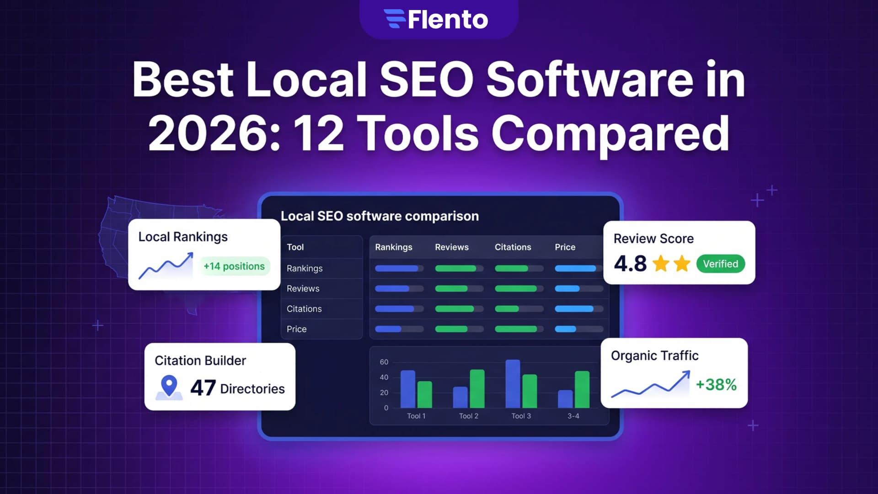878x494 pixels.
Task: Click the +14 positions badge
Action: [234, 266]
